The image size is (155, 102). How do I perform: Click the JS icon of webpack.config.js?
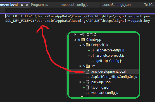[88, 93]
